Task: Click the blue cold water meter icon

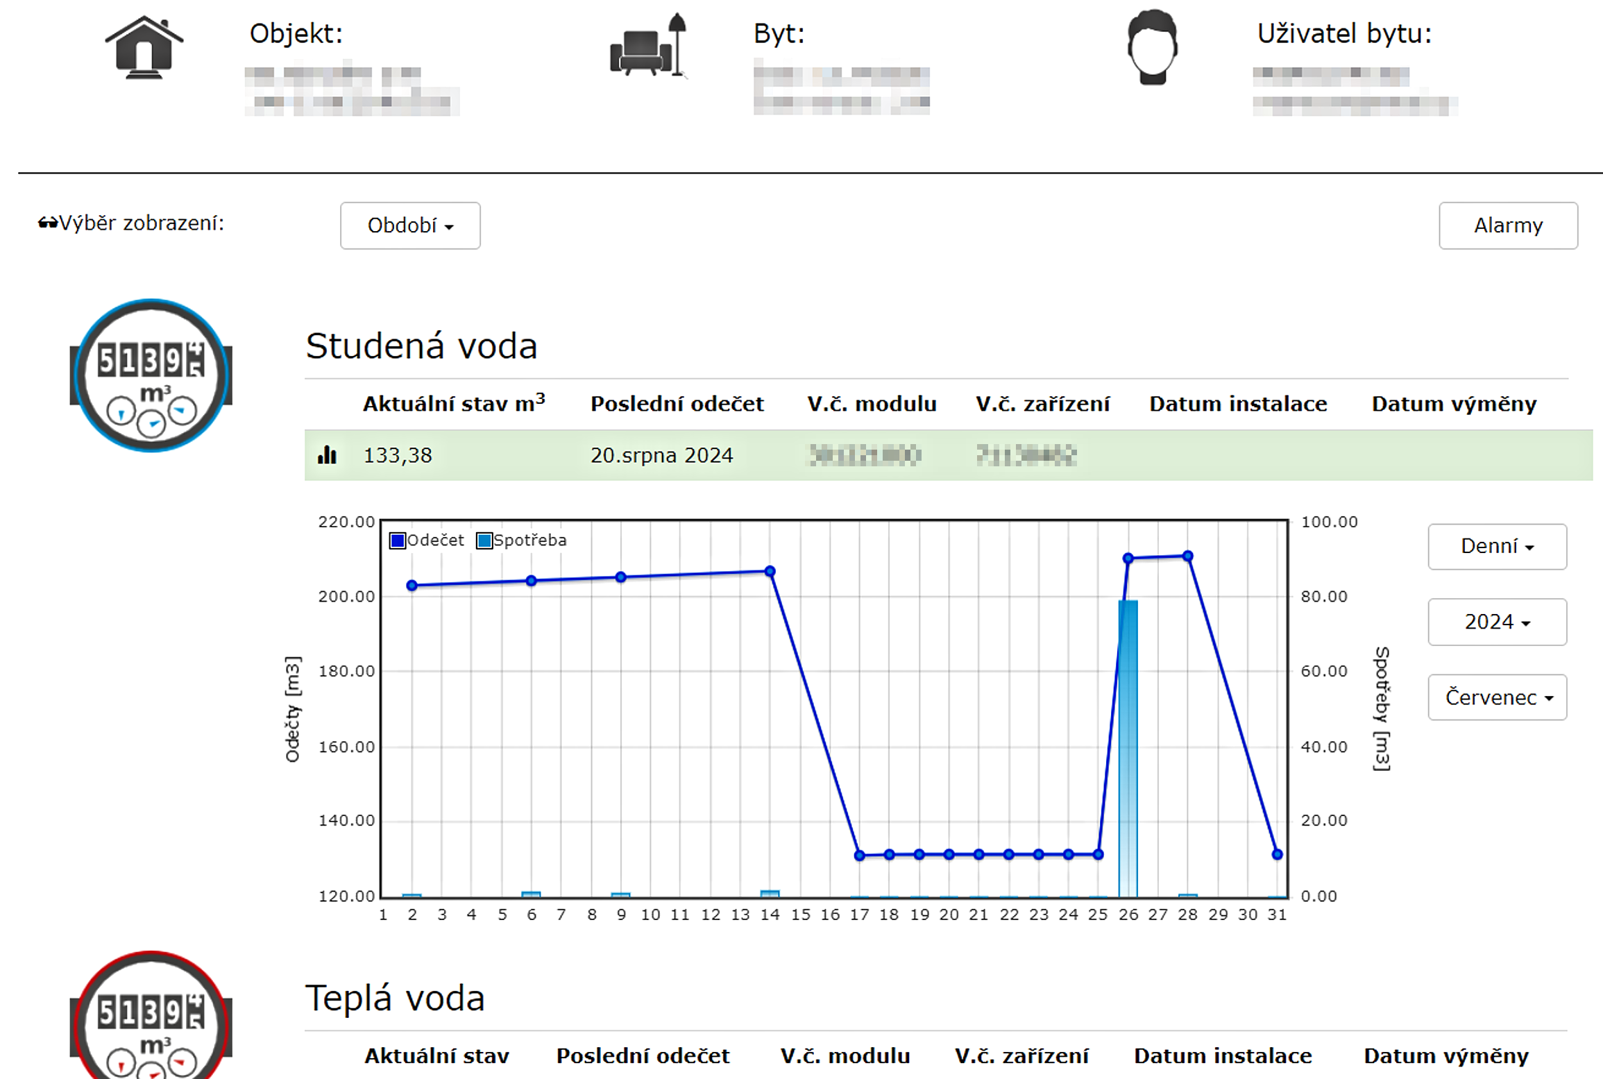Action: pyautogui.click(x=151, y=375)
